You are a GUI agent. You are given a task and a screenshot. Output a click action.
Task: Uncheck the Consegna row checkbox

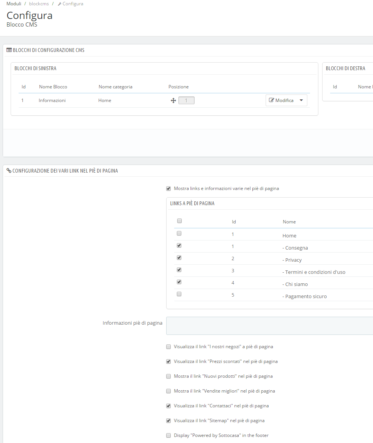tap(179, 245)
